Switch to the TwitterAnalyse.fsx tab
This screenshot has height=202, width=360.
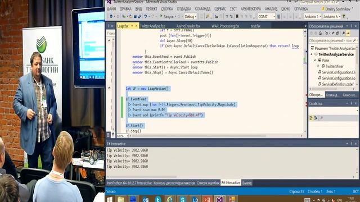coord(152,26)
